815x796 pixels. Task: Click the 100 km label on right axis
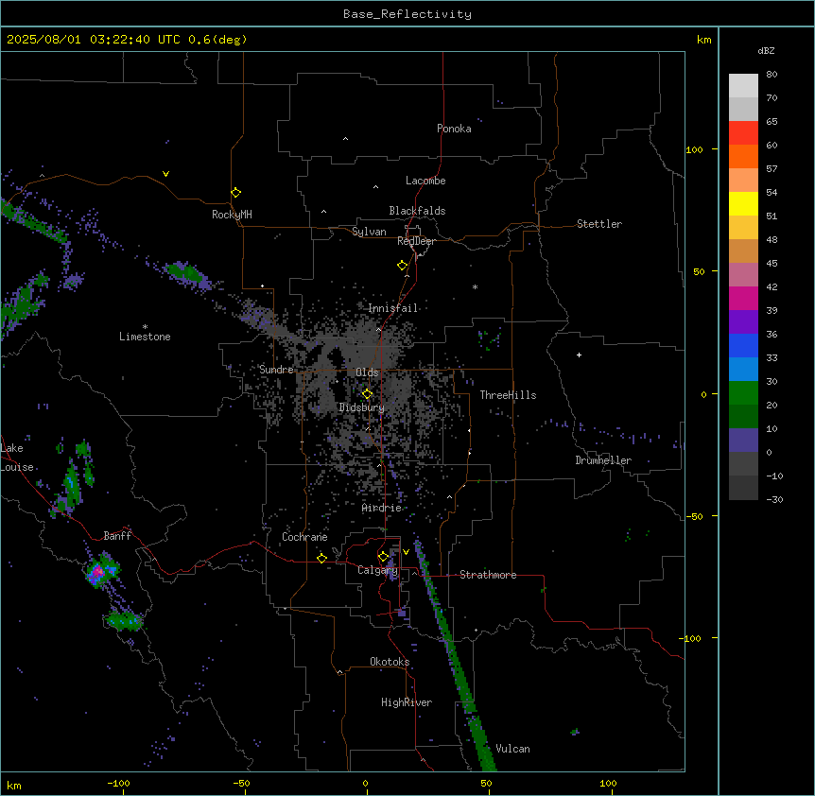(694, 149)
